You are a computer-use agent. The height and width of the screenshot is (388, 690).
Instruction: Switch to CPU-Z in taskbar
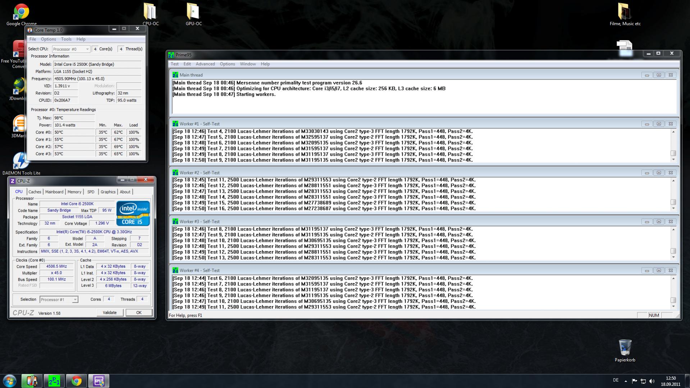pos(99,381)
